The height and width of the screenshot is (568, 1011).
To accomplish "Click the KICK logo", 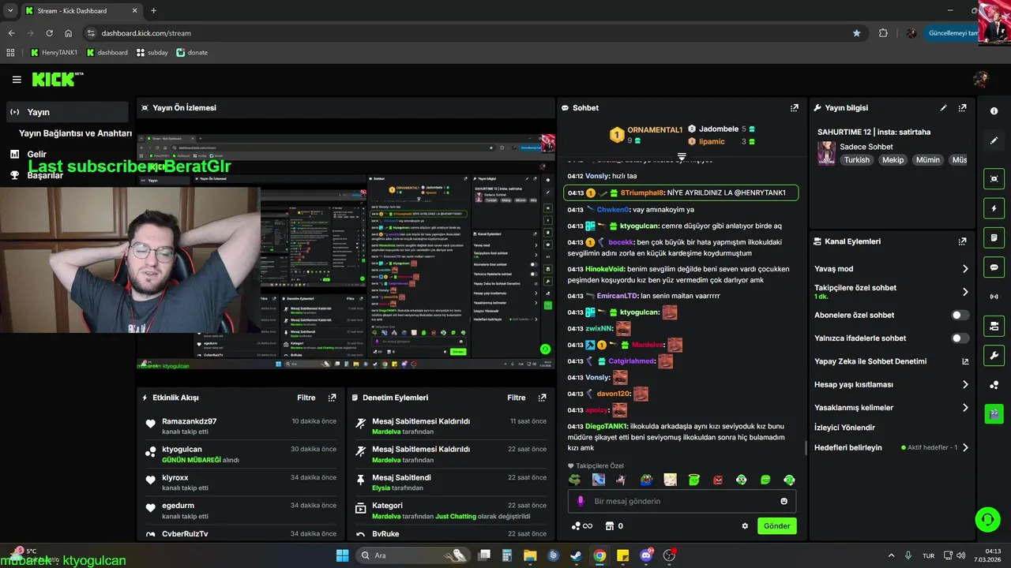I will pos(54,79).
